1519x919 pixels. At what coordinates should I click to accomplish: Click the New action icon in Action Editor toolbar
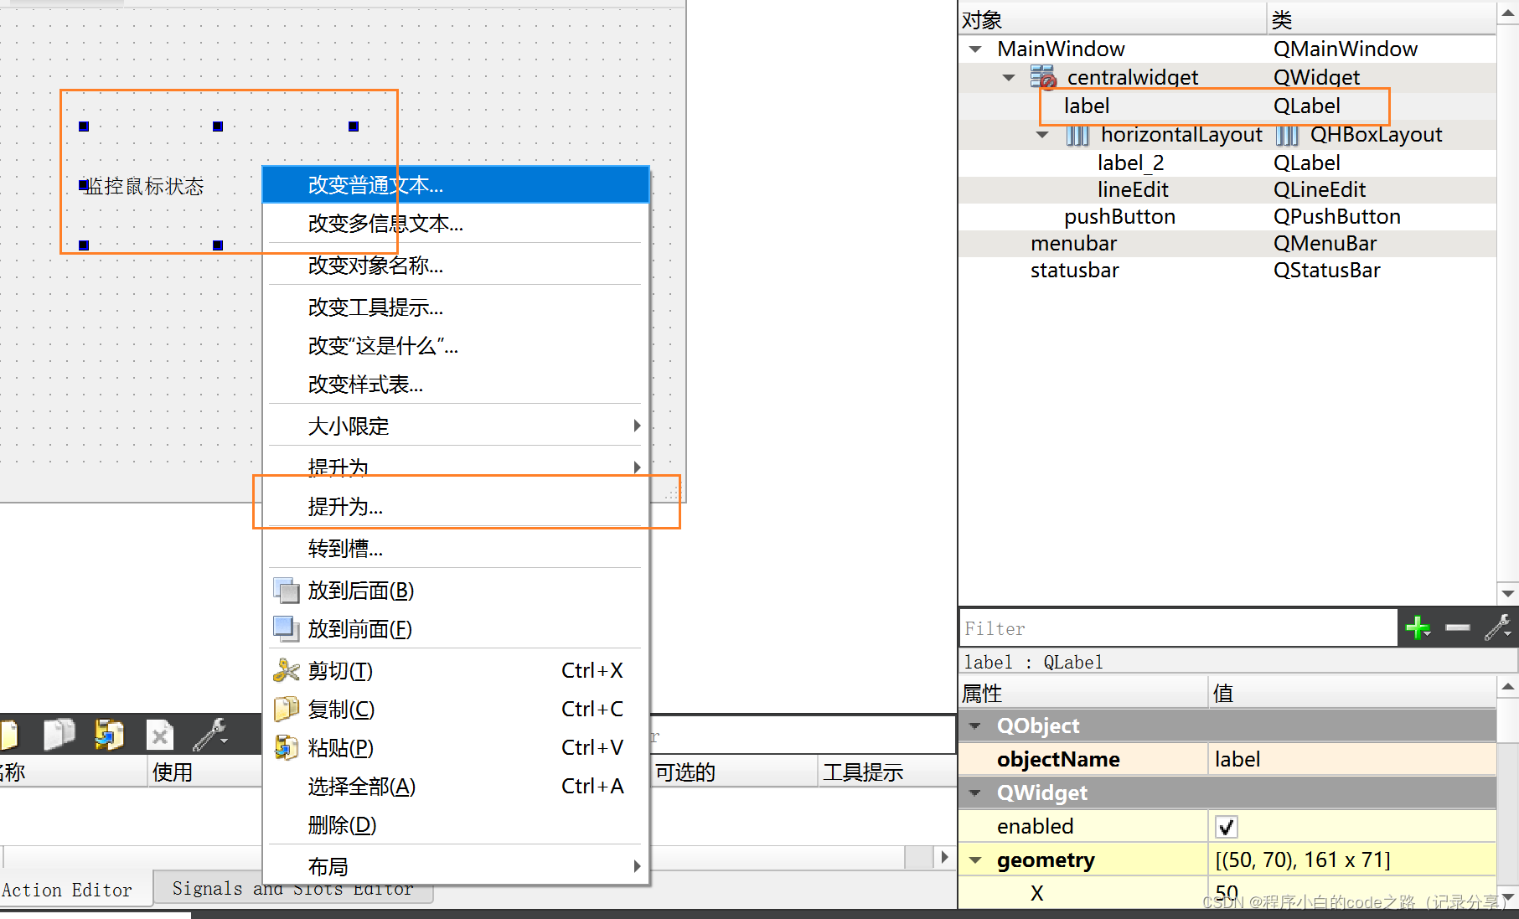pyautogui.click(x=8, y=736)
